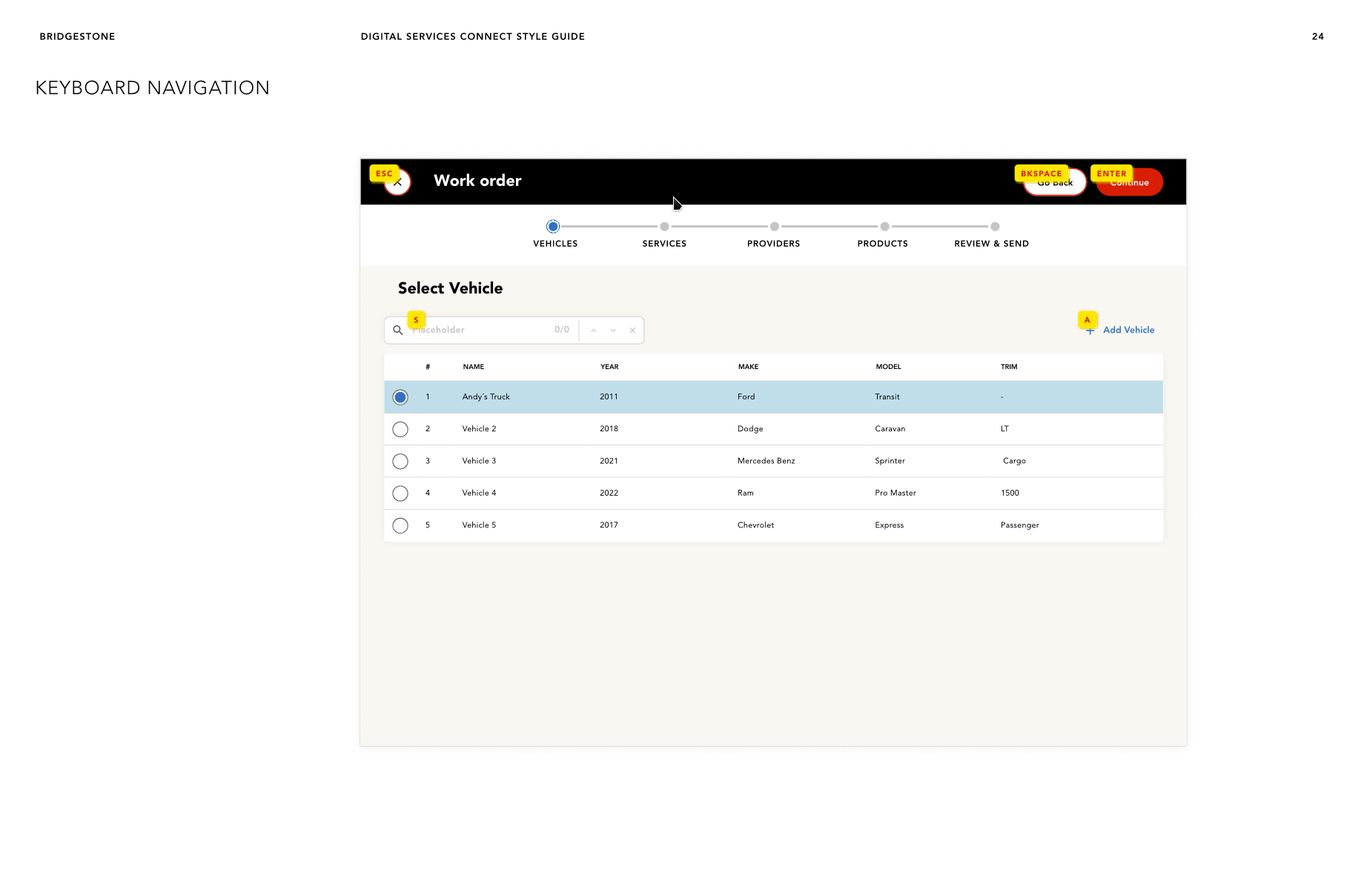
Task: Select Andy's Truck radio button
Action: pyautogui.click(x=400, y=397)
